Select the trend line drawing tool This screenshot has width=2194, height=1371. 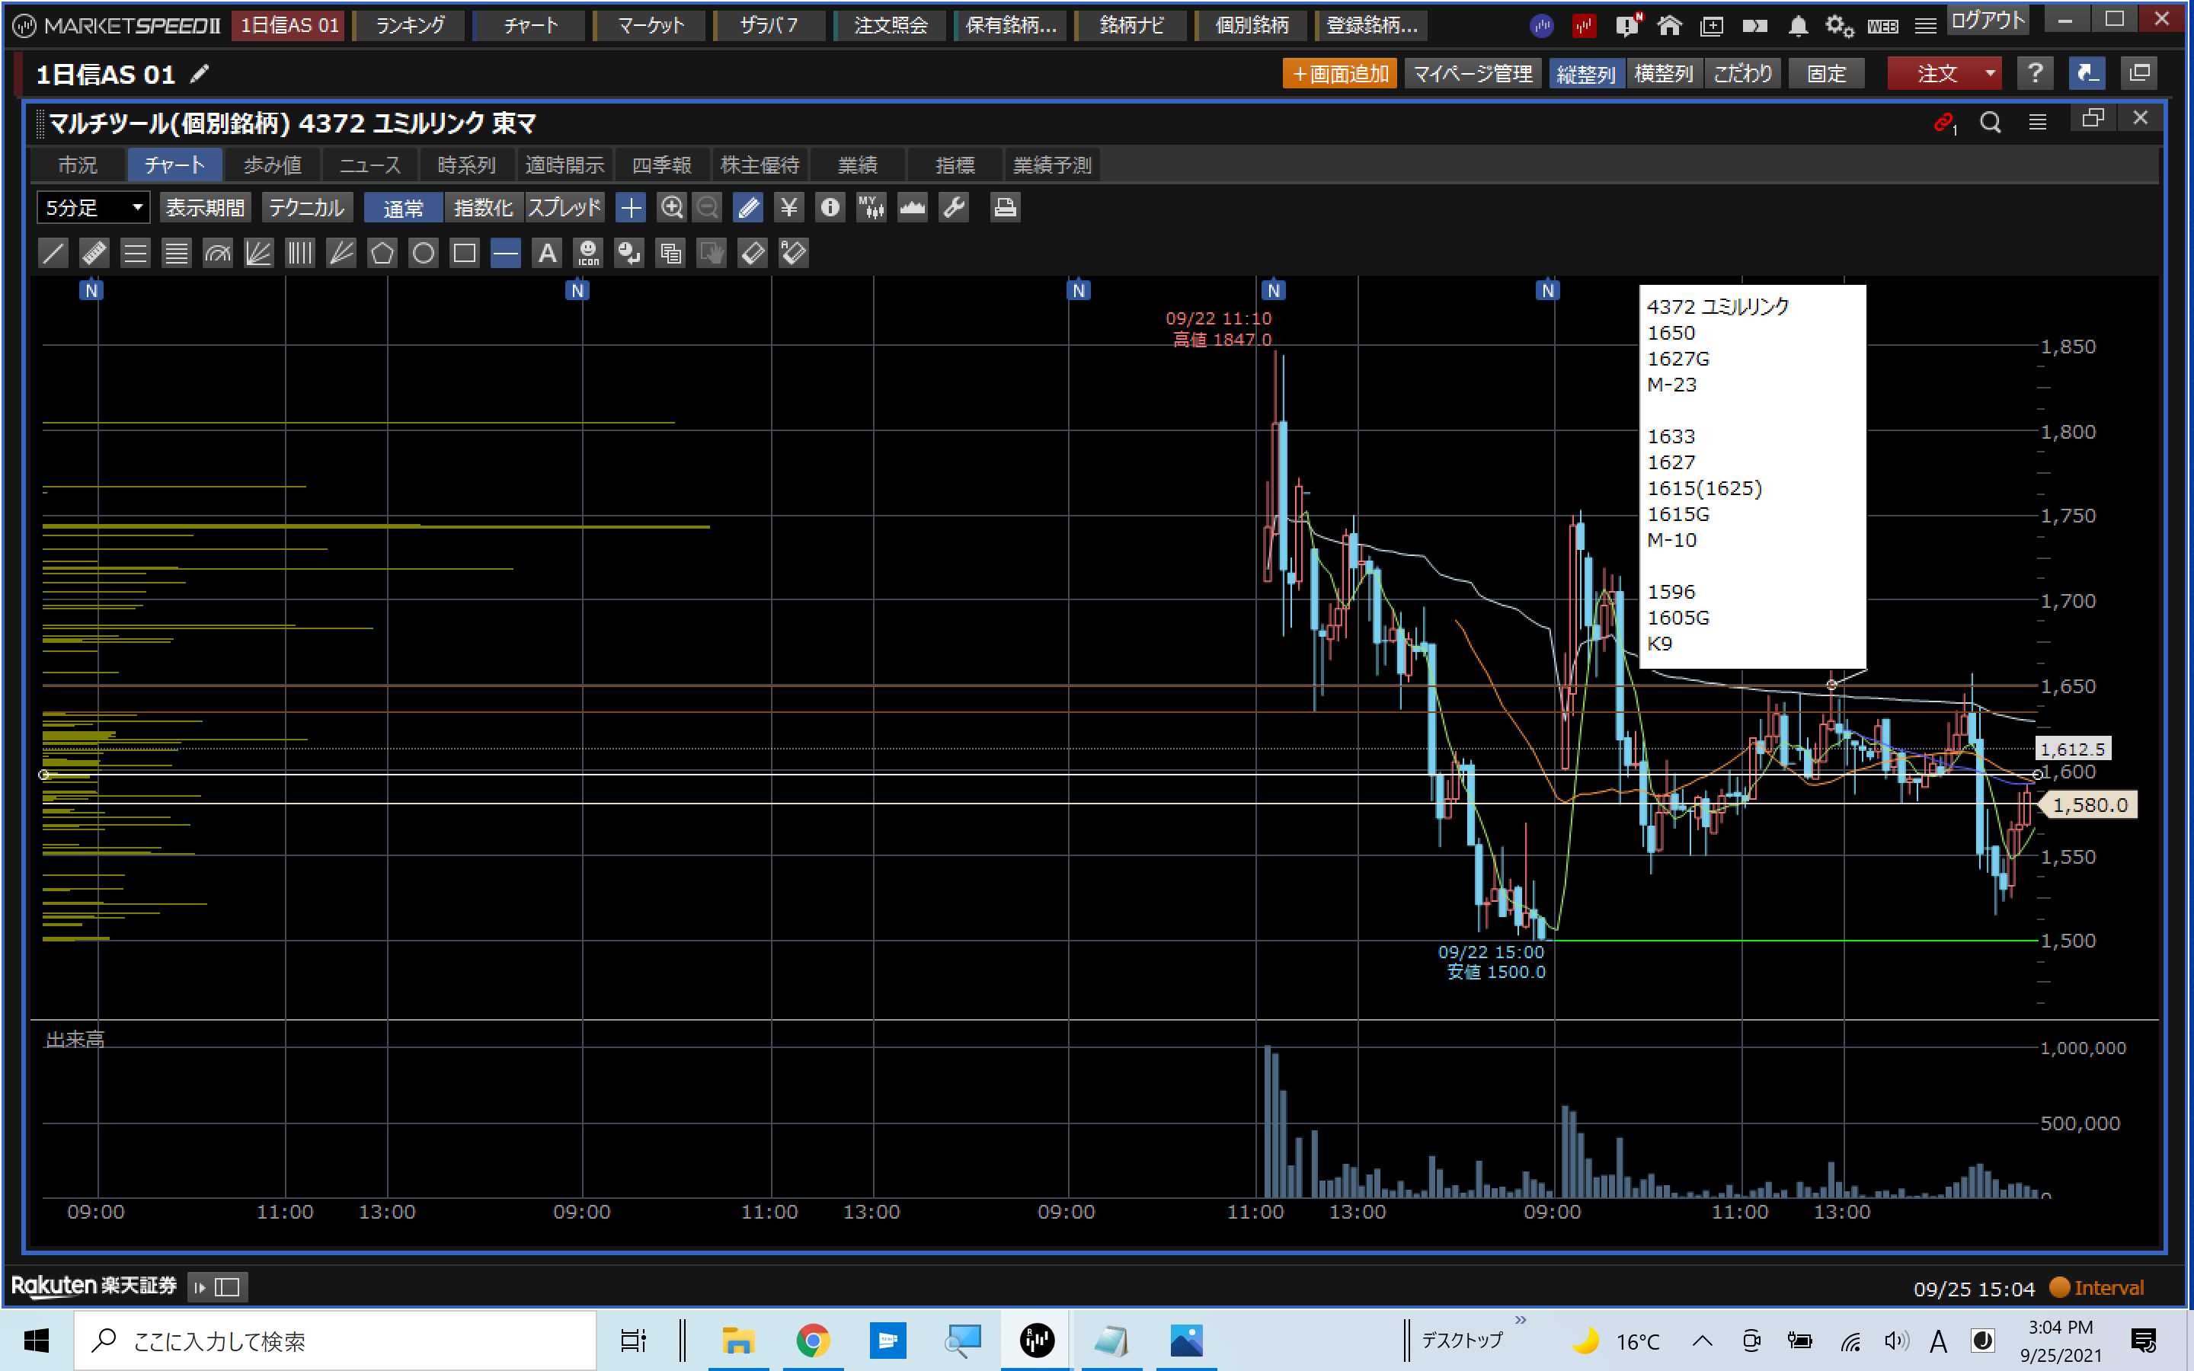(x=53, y=253)
